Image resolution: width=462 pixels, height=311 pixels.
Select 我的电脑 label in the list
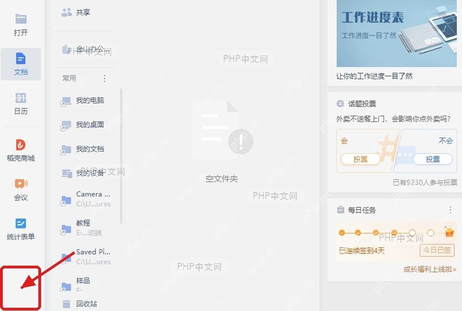pos(90,100)
